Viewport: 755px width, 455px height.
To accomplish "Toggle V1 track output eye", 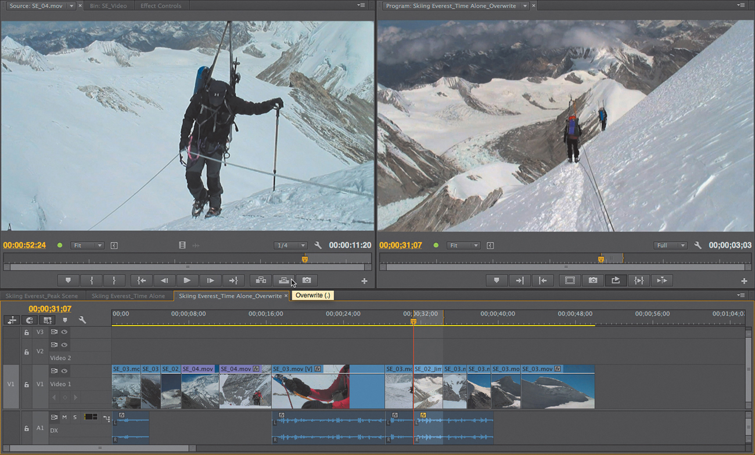I will pos(64,371).
